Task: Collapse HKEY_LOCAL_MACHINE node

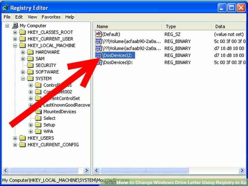Action: pos(15,46)
